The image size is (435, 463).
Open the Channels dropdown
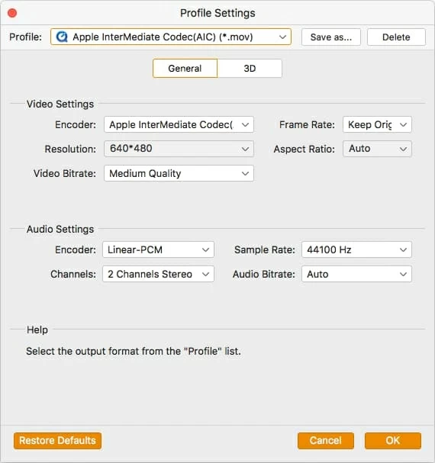(x=158, y=274)
